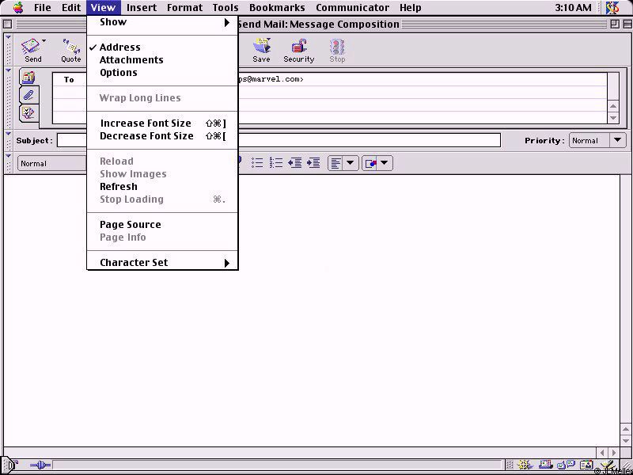Open the insert object dropdown arrow

[384, 163]
